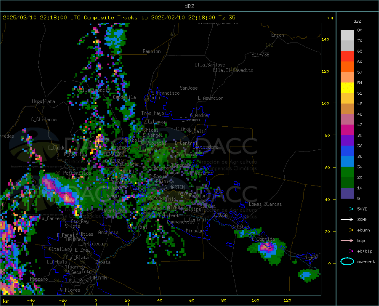Click the cyan 'current' ellipse icon
Viewport: 379px width, 306px height.
click(347, 261)
